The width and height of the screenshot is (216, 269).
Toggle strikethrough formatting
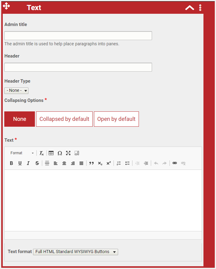37,163
